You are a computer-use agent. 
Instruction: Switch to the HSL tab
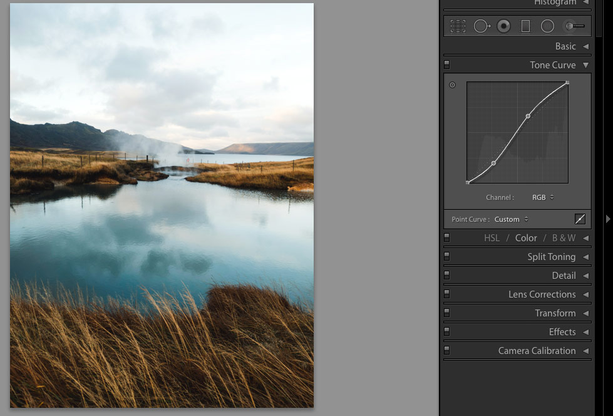[492, 237]
